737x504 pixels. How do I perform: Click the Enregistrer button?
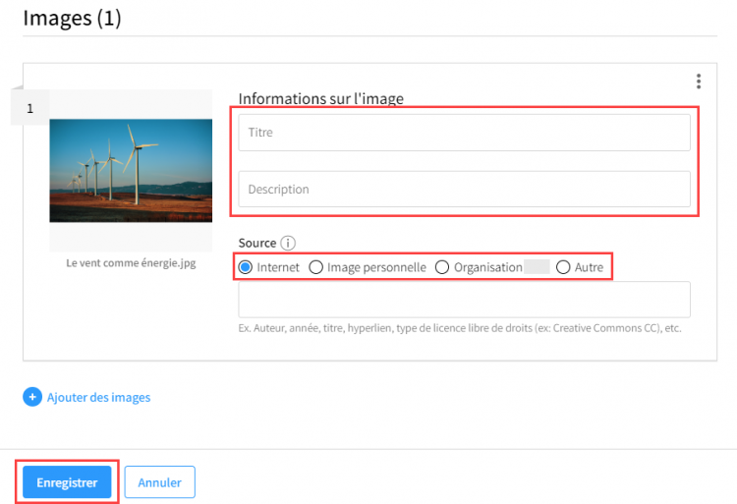click(x=67, y=482)
